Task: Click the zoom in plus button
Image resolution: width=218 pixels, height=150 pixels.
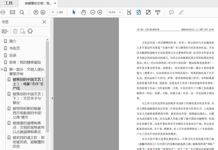Action: [x=100, y=12]
